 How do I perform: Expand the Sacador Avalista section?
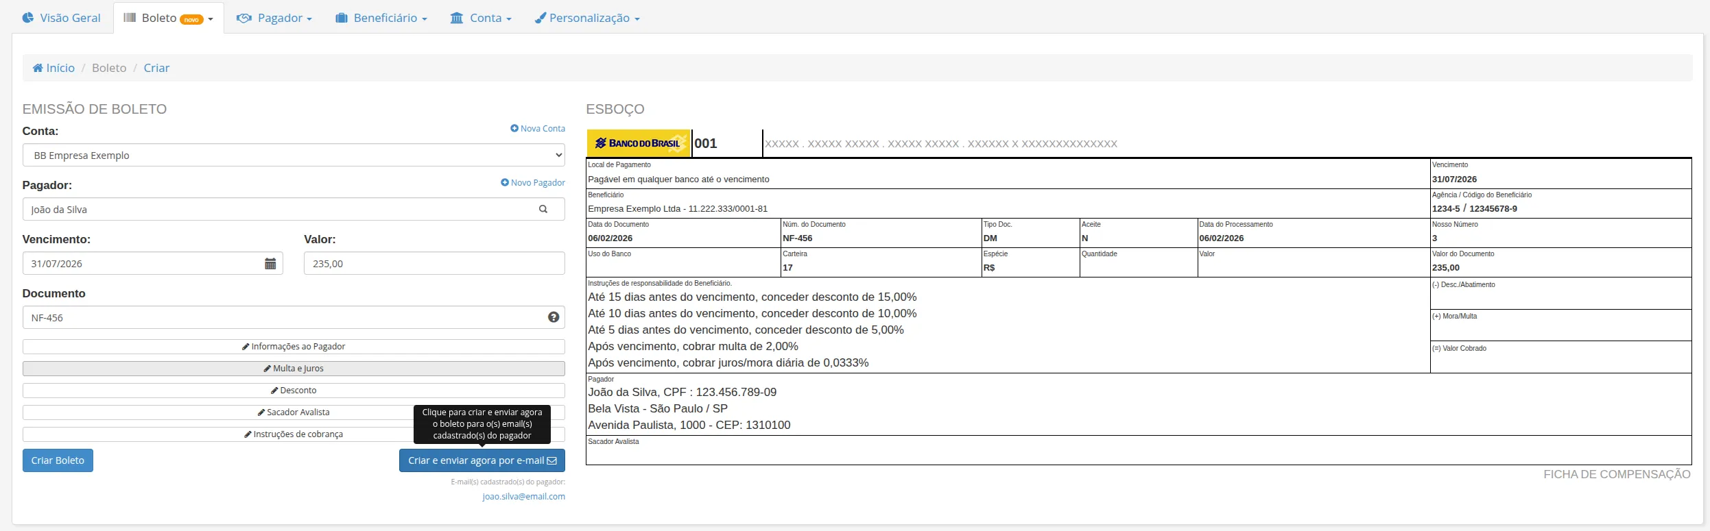294,412
